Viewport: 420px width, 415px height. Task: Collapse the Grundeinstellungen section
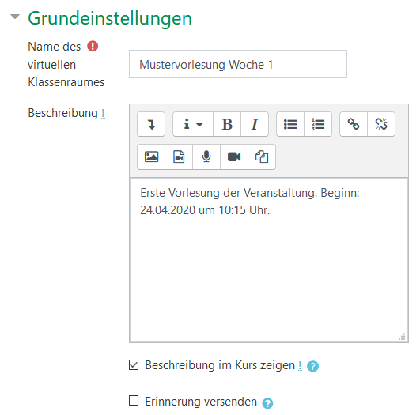pyautogui.click(x=15, y=17)
